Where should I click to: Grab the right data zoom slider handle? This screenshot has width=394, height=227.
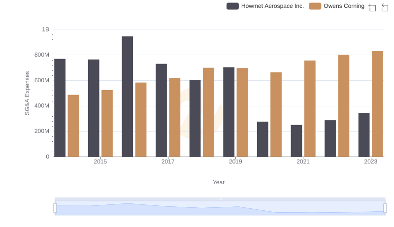click(385, 208)
